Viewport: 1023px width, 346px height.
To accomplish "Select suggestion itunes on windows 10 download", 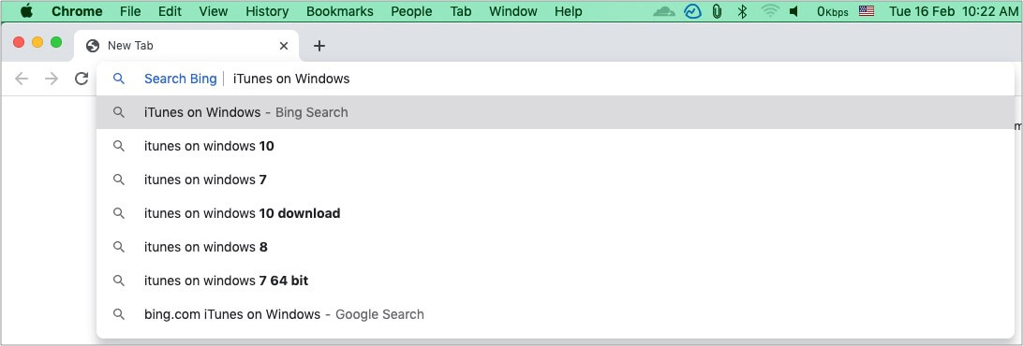I will point(556,213).
